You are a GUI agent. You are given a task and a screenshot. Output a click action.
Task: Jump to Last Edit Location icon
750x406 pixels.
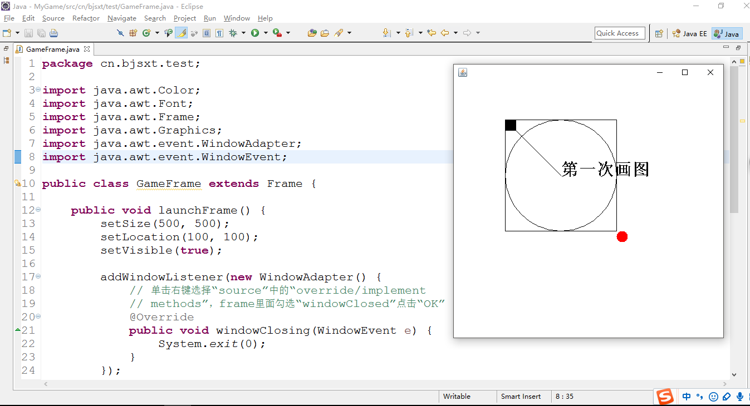pos(432,33)
